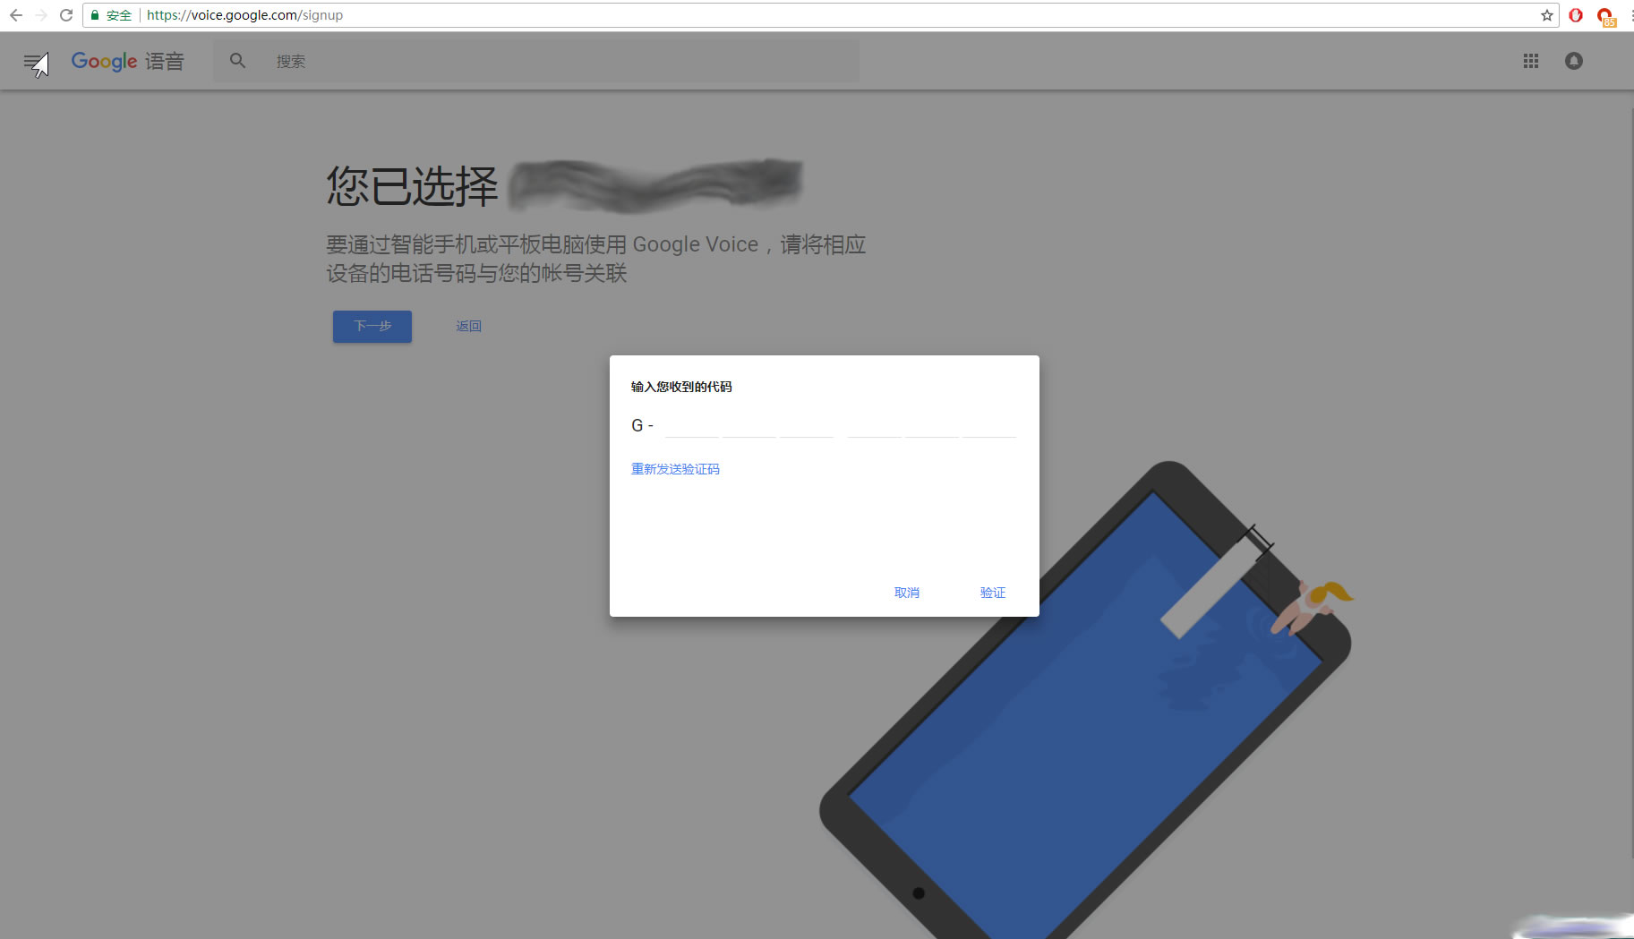Click the blue 下一步 button
Screen dimensions: 1634x939
pos(372,327)
